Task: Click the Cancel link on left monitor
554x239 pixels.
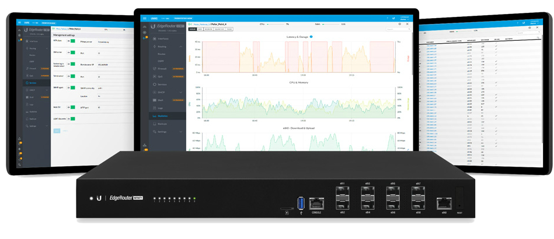Action: (x=65, y=131)
